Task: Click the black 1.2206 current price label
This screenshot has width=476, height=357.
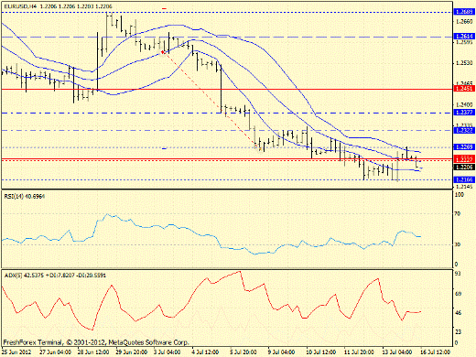Action: click(464, 168)
